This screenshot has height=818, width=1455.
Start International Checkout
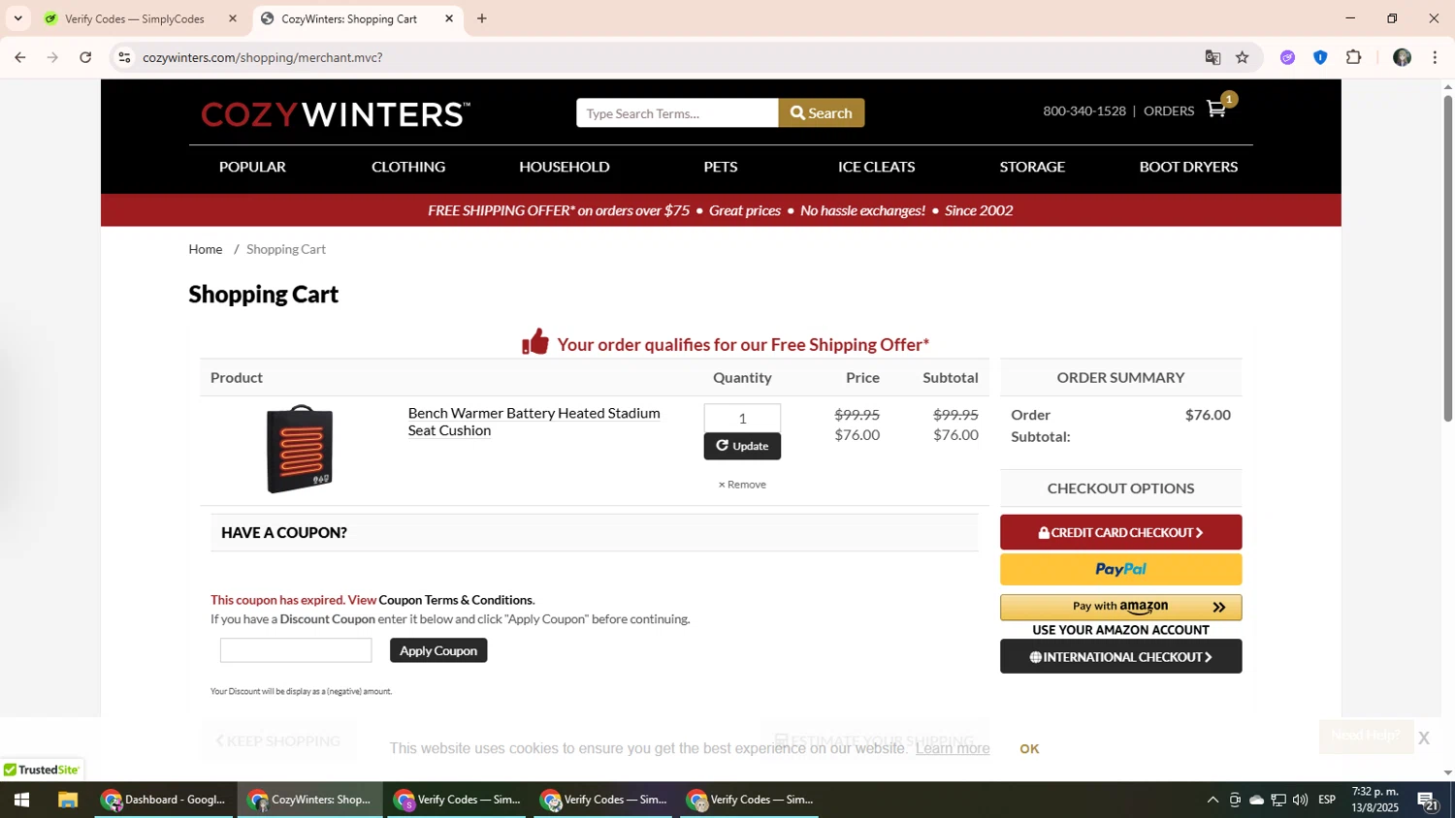[1120, 657]
